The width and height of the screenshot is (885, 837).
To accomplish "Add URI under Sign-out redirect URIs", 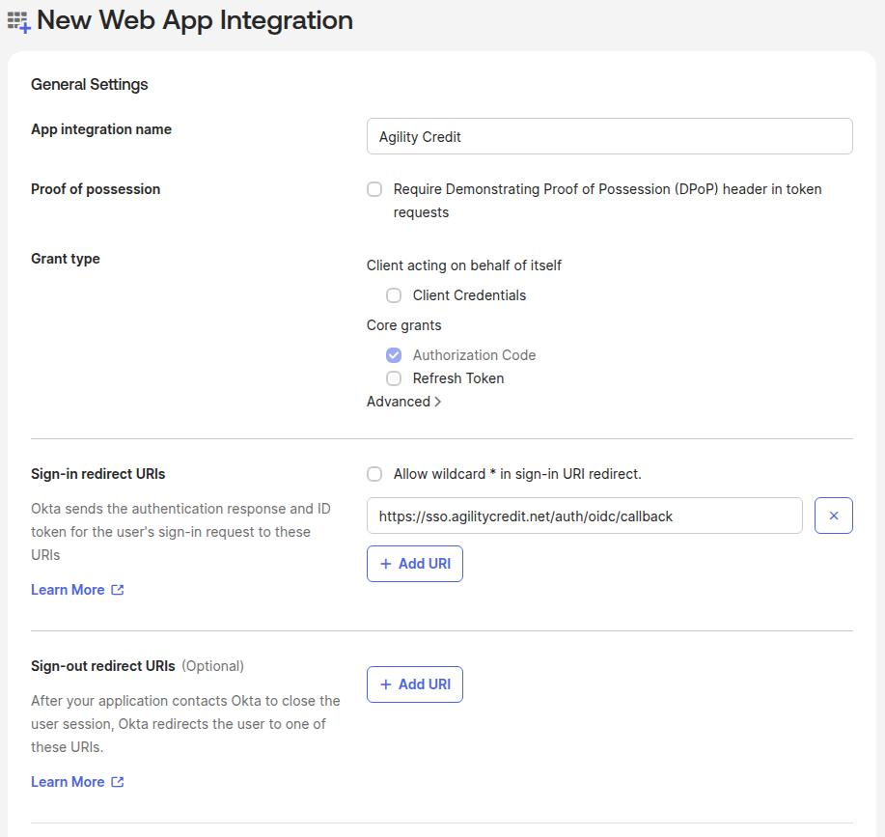I will (415, 684).
